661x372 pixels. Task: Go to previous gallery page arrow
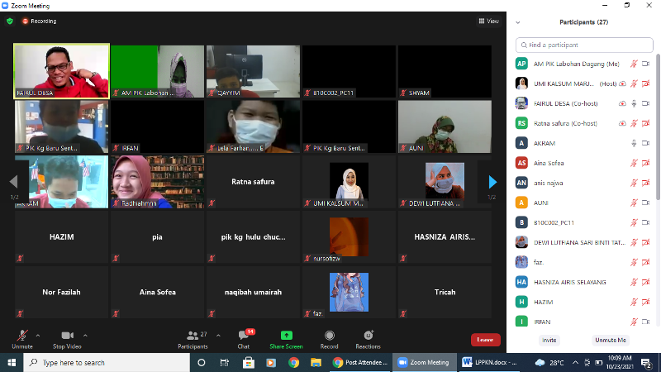click(13, 182)
